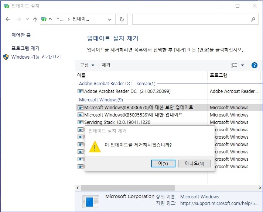Click the icon of the KB5006670 update
The image size is (263, 212).
click(x=81, y=107)
